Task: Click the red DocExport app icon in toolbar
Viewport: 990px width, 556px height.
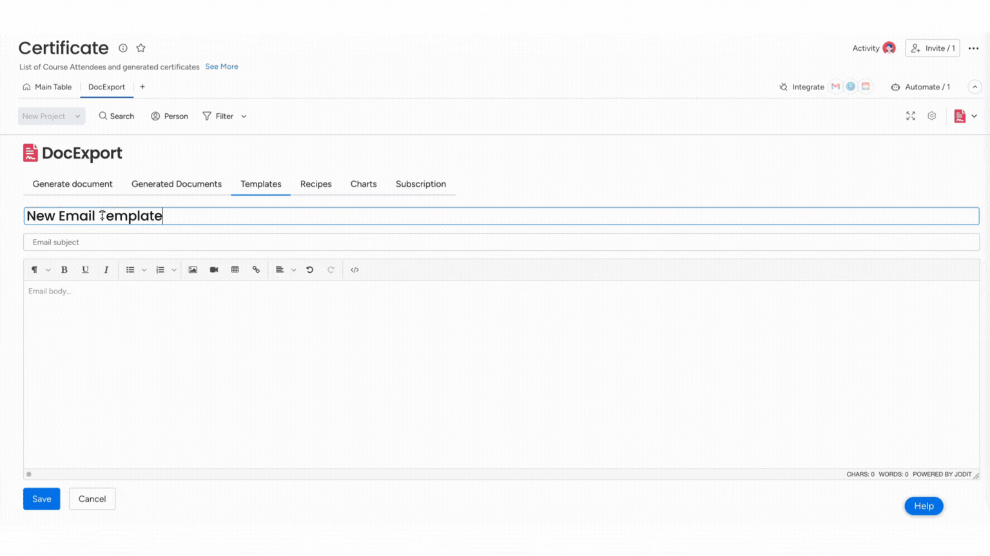Action: [x=960, y=116]
